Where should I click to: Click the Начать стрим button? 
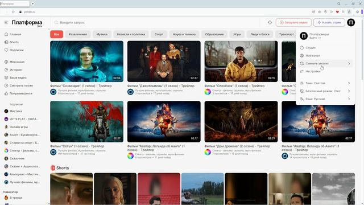(x=329, y=23)
